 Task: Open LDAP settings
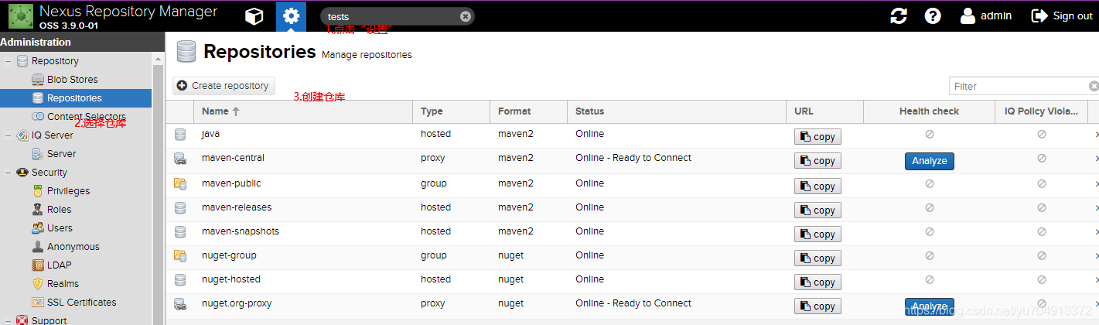[59, 265]
